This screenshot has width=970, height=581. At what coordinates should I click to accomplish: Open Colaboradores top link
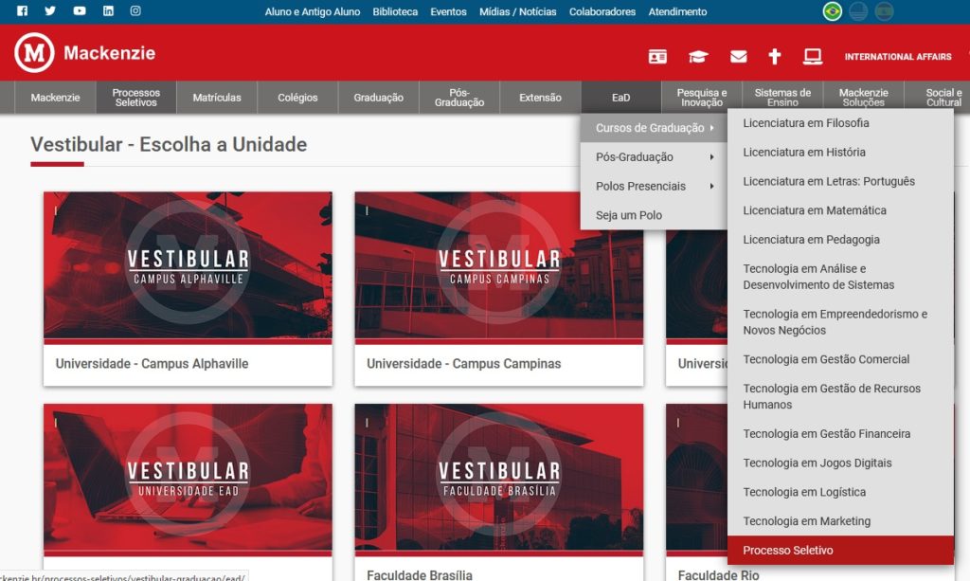pyautogui.click(x=602, y=11)
